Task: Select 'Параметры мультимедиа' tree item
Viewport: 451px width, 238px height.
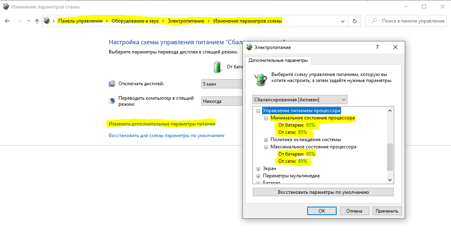Action: 291,176
